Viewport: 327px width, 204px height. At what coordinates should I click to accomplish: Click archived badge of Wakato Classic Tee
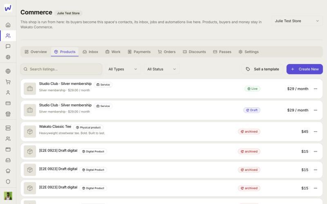tap(249, 131)
